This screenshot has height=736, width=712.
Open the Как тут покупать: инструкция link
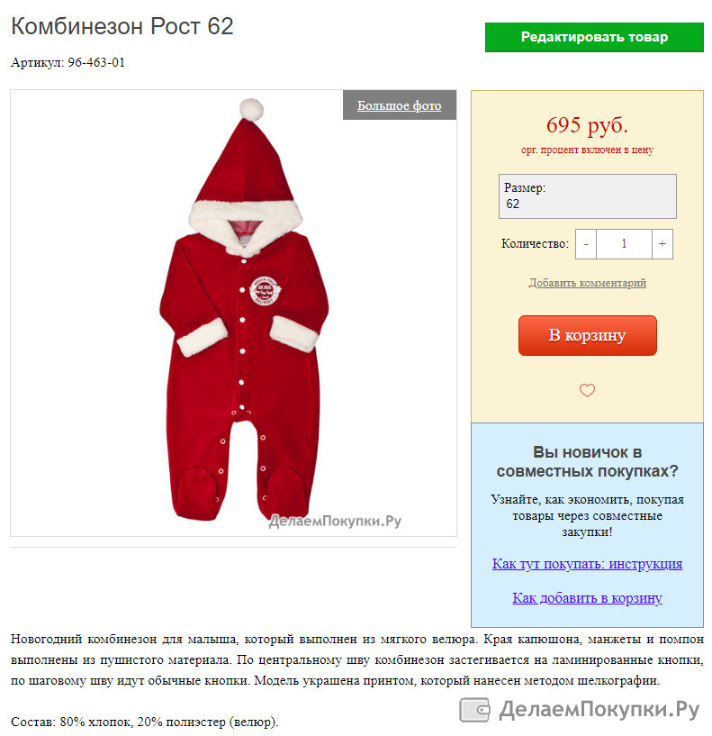[587, 563]
